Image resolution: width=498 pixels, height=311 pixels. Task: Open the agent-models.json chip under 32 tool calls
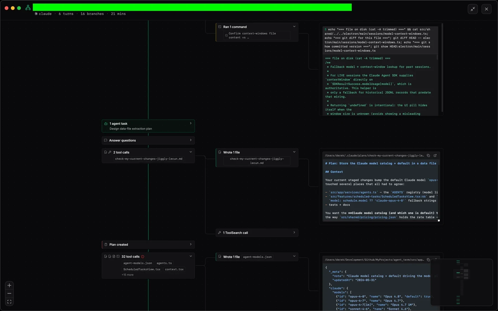point(138,263)
